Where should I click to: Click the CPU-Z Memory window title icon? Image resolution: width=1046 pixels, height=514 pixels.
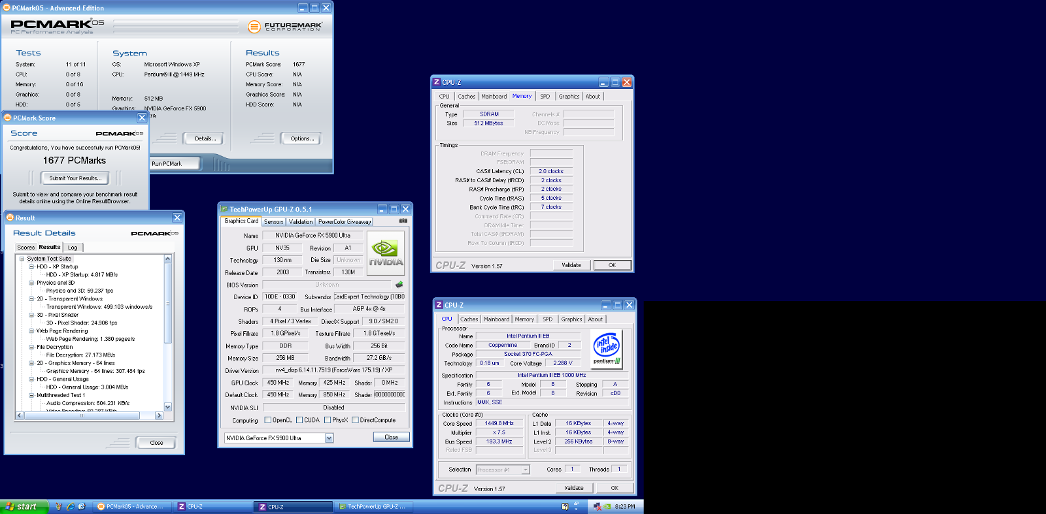point(436,82)
